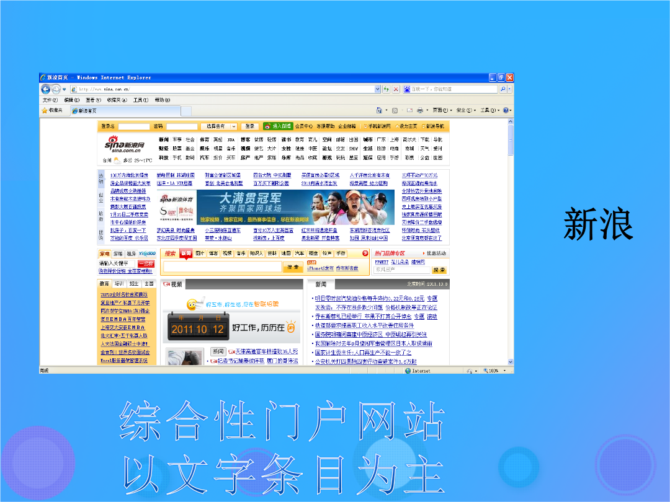
Task: Click the 密码 password input field
Action: [x=182, y=127]
